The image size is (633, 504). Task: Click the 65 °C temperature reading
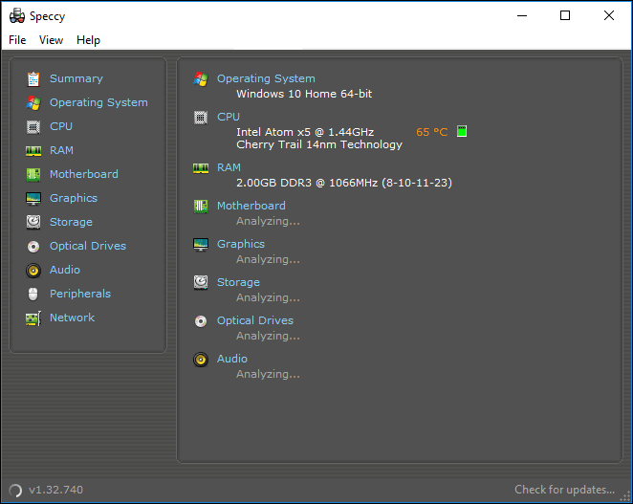click(431, 131)
